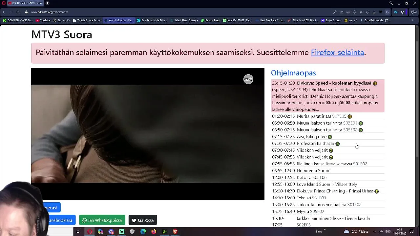Follow the Firefox-selainta link

coord(337,52)
